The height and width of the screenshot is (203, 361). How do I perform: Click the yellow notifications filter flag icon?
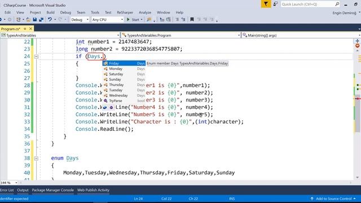pos(266,4)
